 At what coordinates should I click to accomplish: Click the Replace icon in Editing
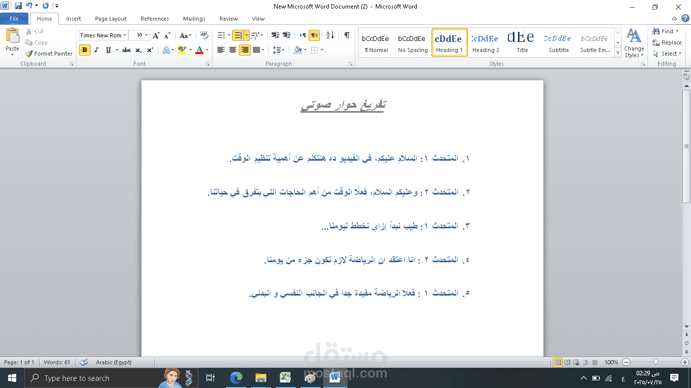point(656,42)
